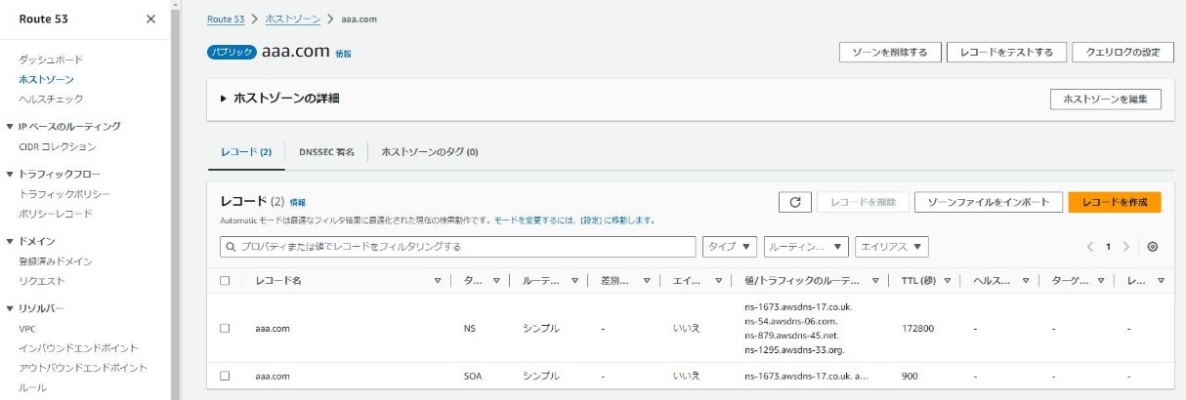The width and height of the screenshot is (1186, 400).
Task: Check the aaa.com NS record
Action: tap(225, 329)
